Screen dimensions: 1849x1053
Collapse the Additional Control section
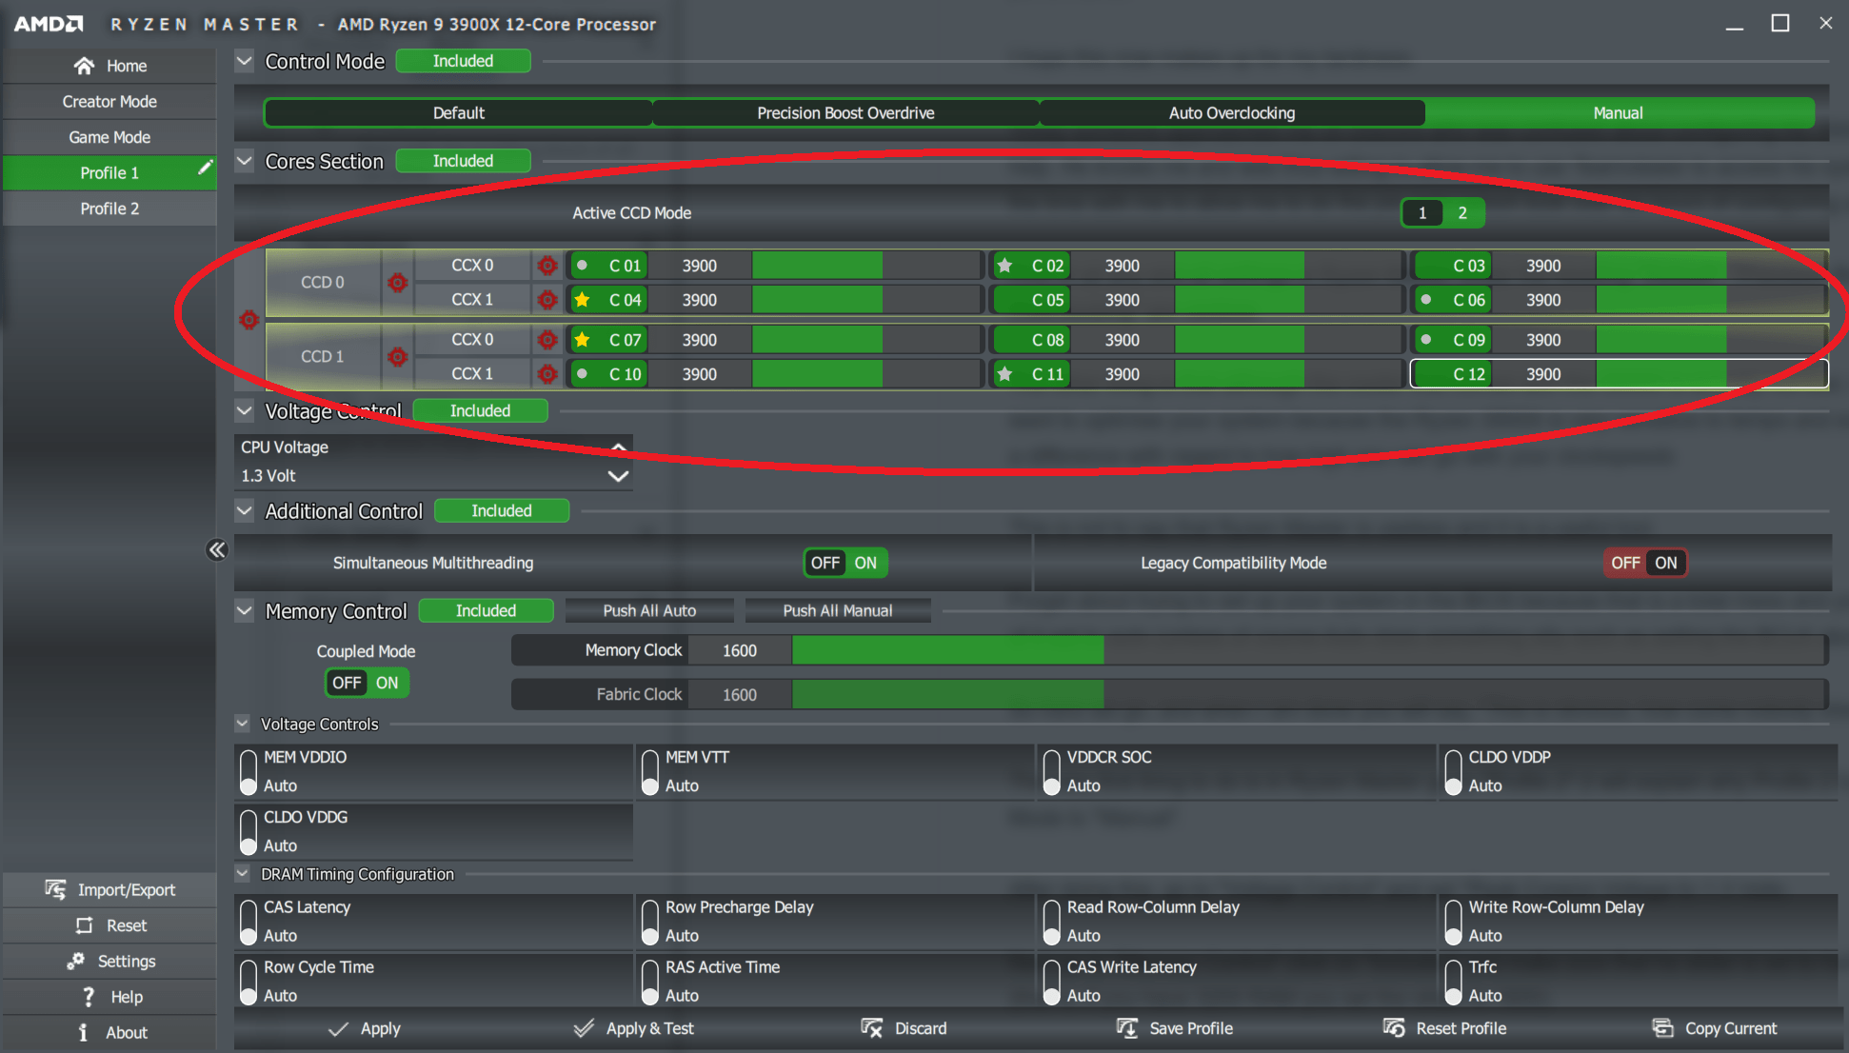(x=245, y=511)
